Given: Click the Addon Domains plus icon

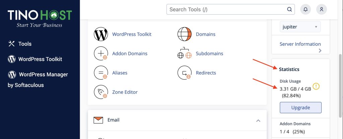Looking at the screenshot, I should (x=101, y=54).
